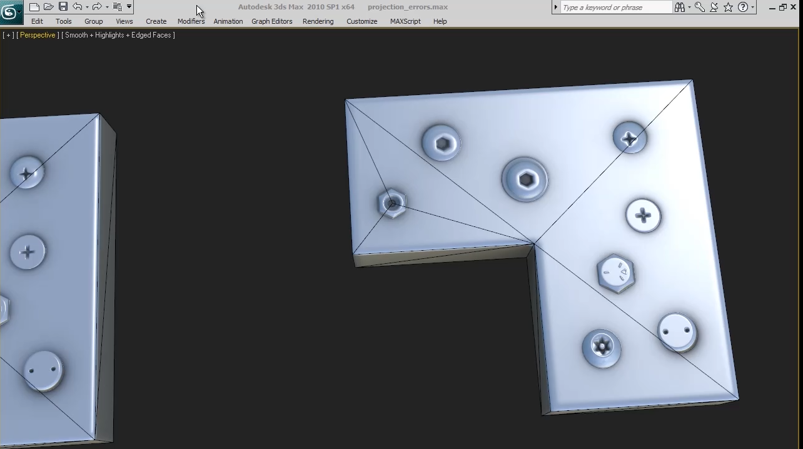Redo the last action
The height and width of the screenshot is (449, 803).
[x=96, y=7]
